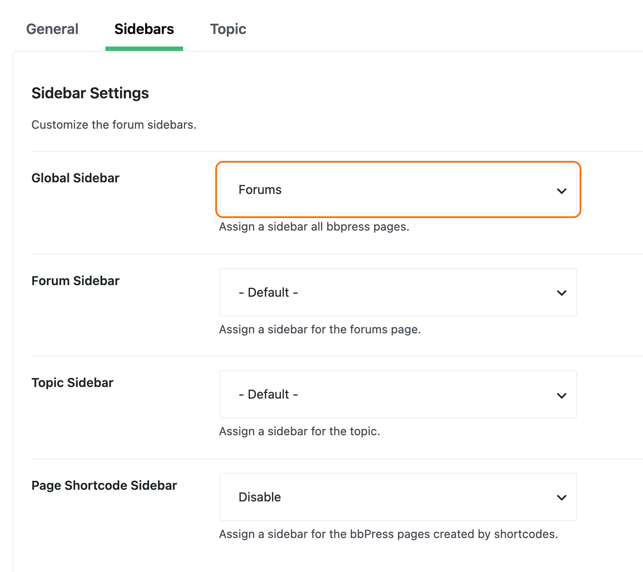Viewport: 643px width, 572px height.
Task: Switch to the General tab
Action: coord(52,29)
